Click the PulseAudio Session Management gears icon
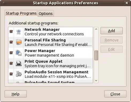 pyautogui.click(x=19, y=74)
